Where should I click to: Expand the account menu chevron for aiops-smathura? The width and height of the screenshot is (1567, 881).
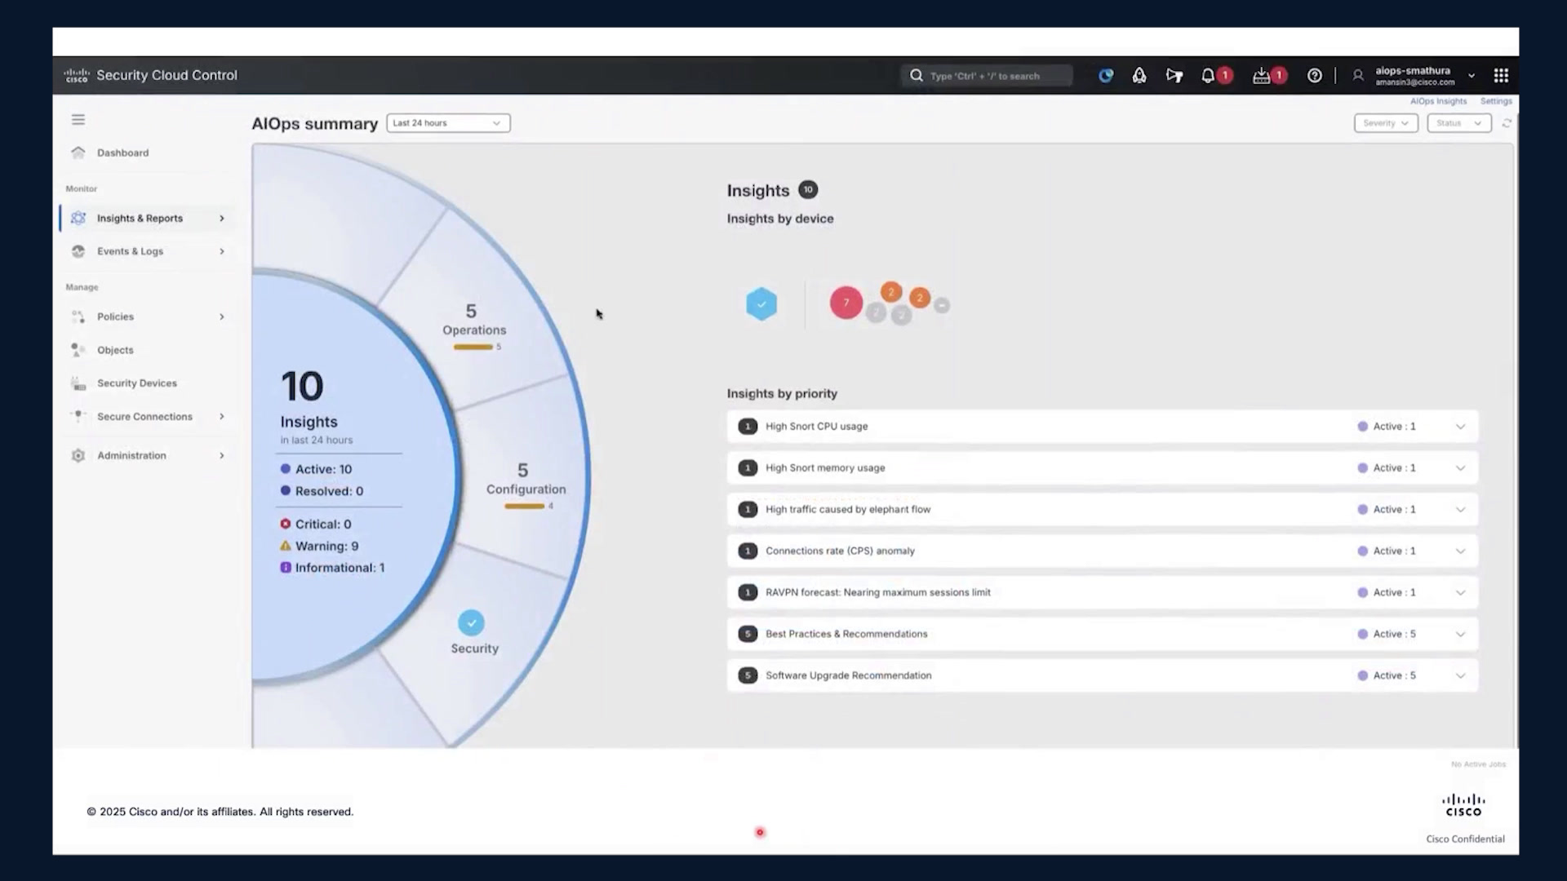point(1472,76)
